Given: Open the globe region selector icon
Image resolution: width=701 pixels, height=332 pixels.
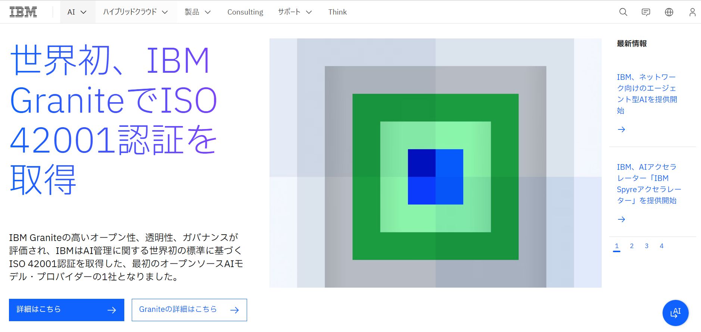Looking at the screenshot, I should 669,12.
